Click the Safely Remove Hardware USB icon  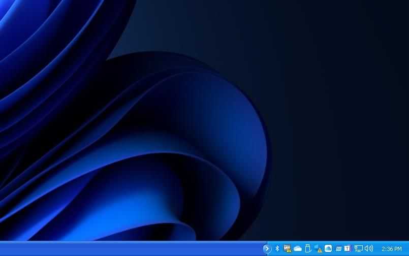[307, 248]
